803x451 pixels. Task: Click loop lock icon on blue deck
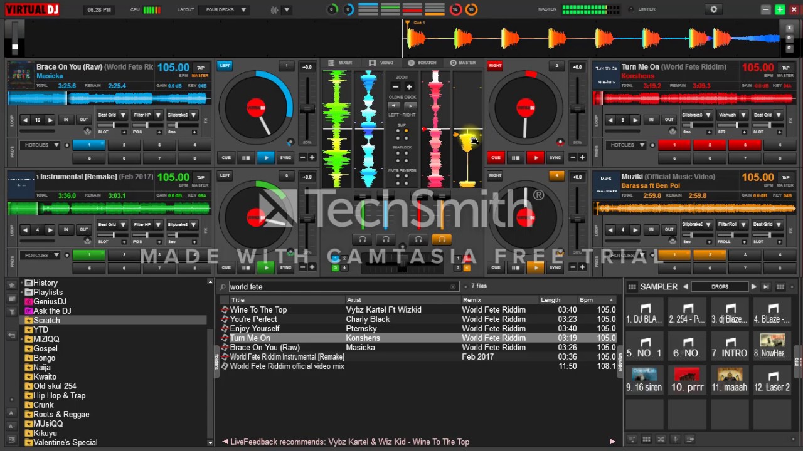87,131
